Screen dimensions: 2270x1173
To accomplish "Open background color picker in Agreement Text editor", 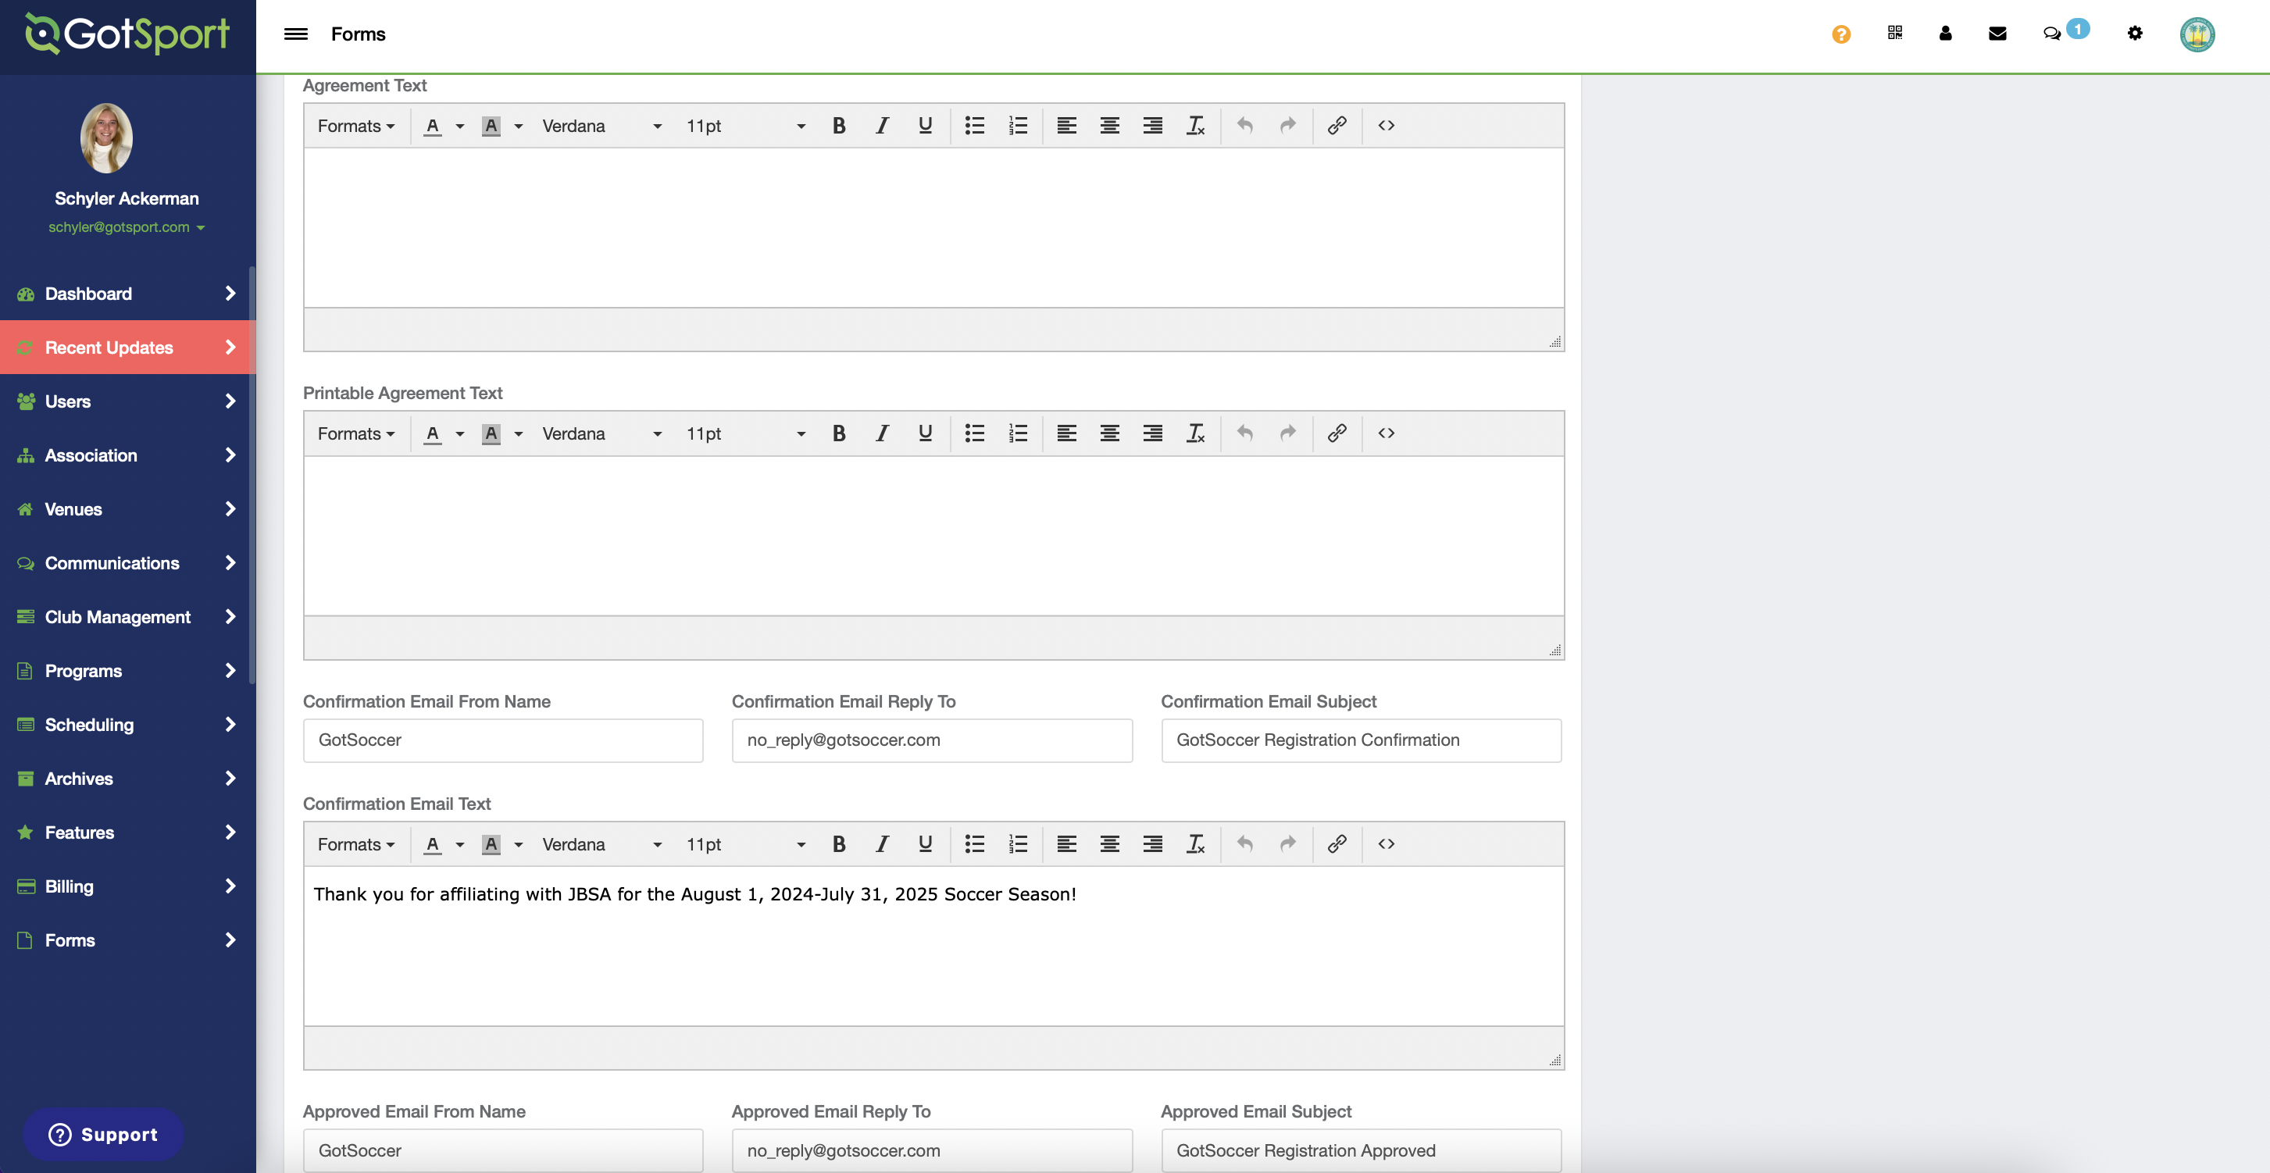I will coord(519,126).
